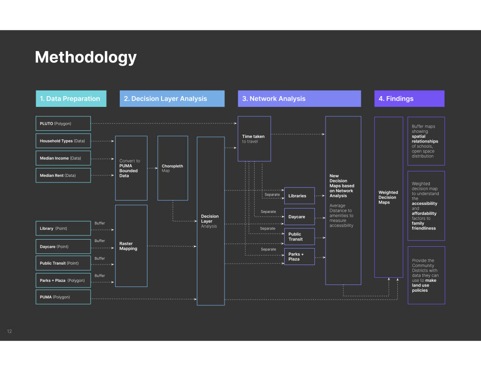This screenshot has height=371, width=481.
Task: Click the Median Income (Data) box
Action: (x=63, y=158)
